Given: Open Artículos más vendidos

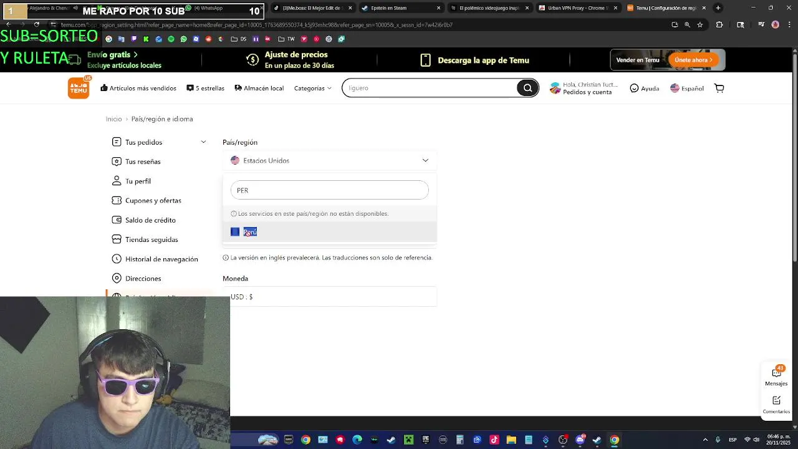Looking at the screenshot, I should click(138, 89).
